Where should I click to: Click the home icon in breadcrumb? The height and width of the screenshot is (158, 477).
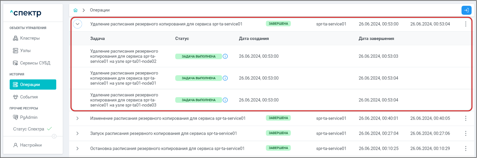[76, 10]
